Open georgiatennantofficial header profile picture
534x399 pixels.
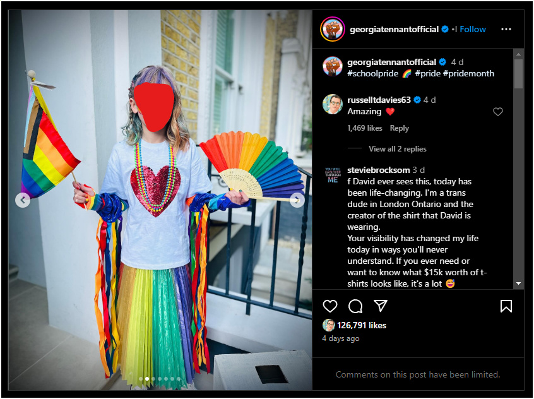333,29
